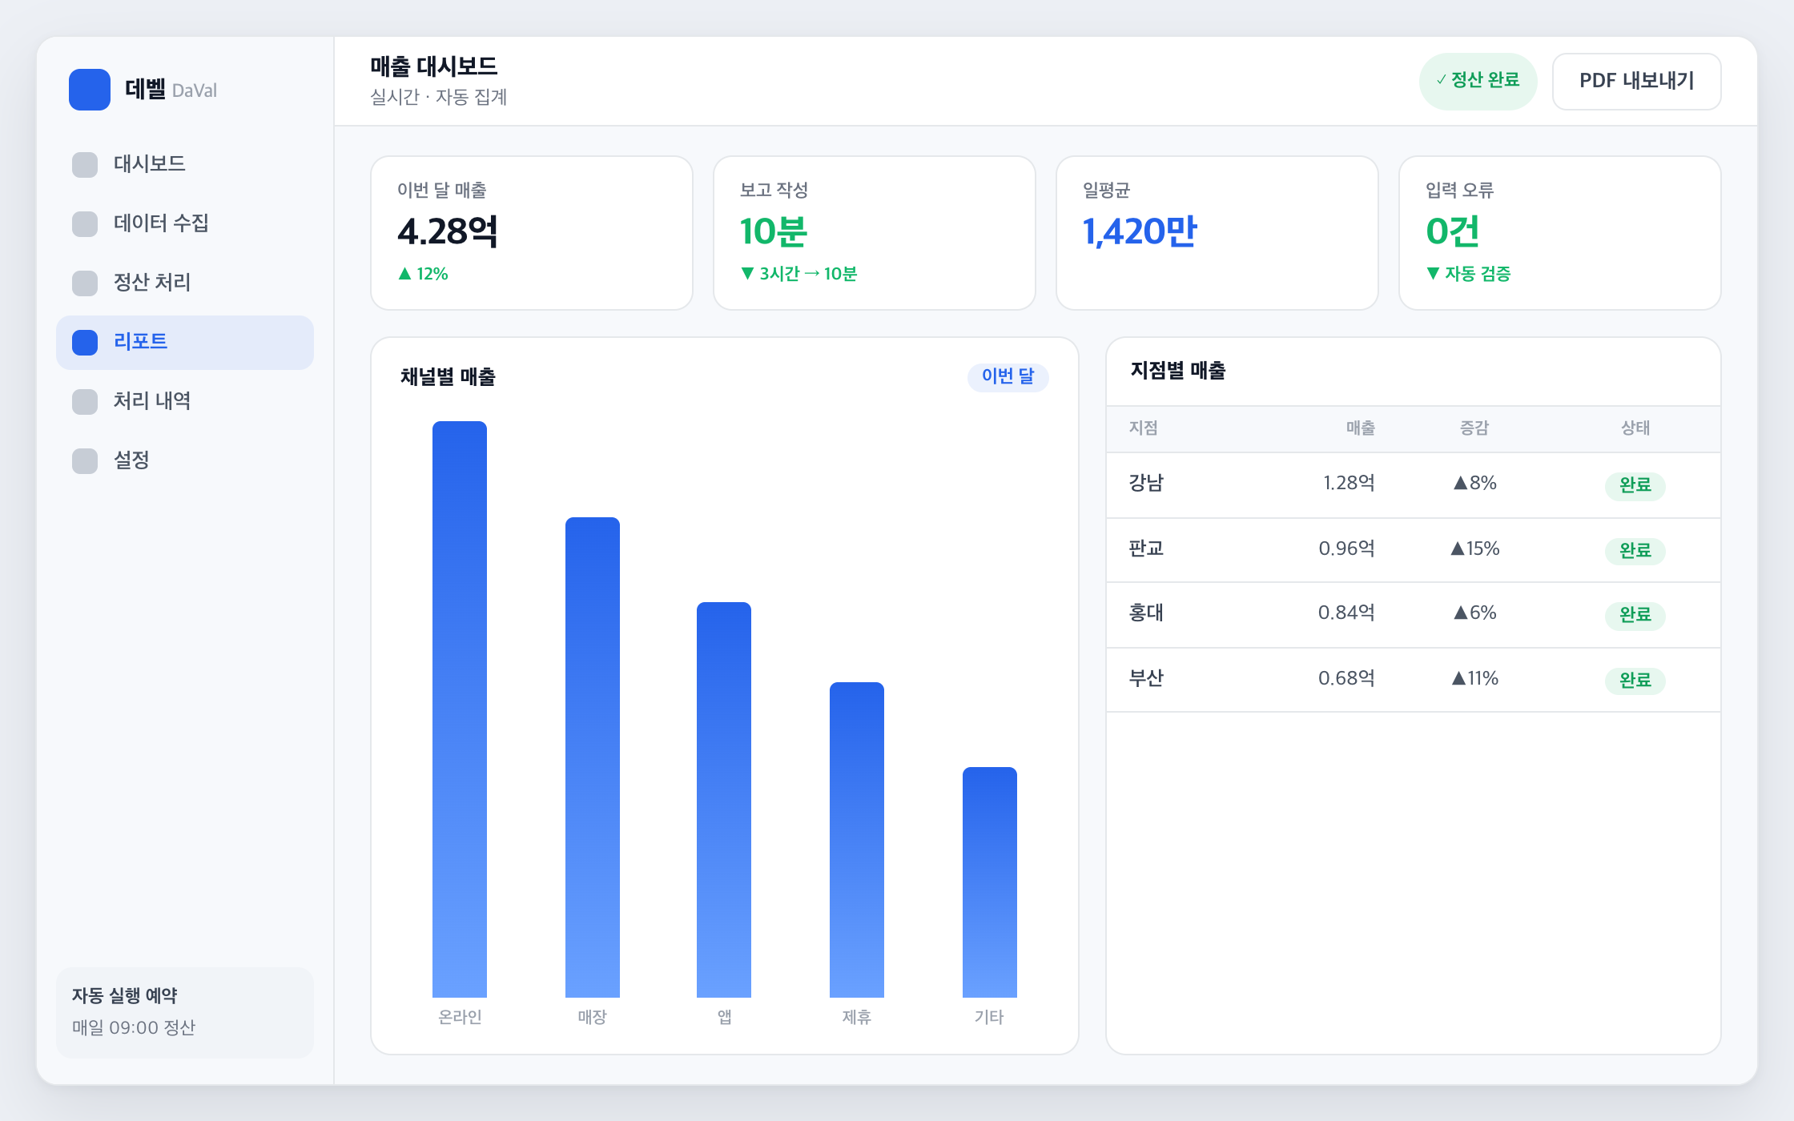Click the blue 리포트 sidebar icon

point(85,342)
